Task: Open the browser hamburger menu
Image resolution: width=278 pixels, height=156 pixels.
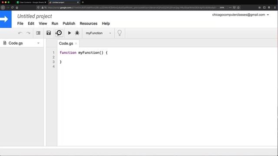Action: 275,8
